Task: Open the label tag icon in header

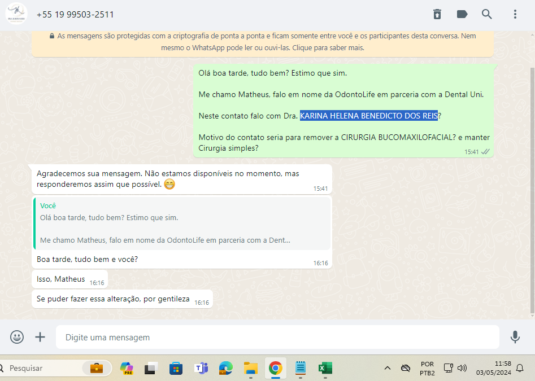Action: (462, 14)
